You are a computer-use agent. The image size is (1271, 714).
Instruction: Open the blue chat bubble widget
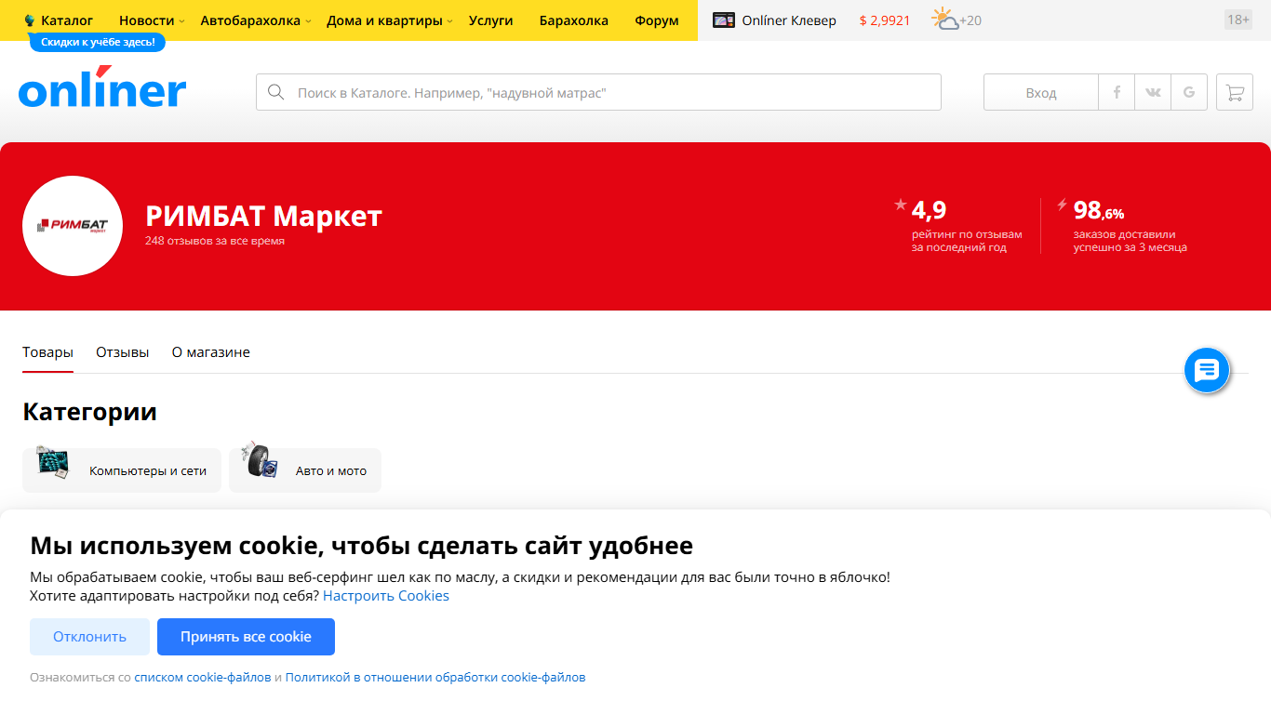[1207, 370]
